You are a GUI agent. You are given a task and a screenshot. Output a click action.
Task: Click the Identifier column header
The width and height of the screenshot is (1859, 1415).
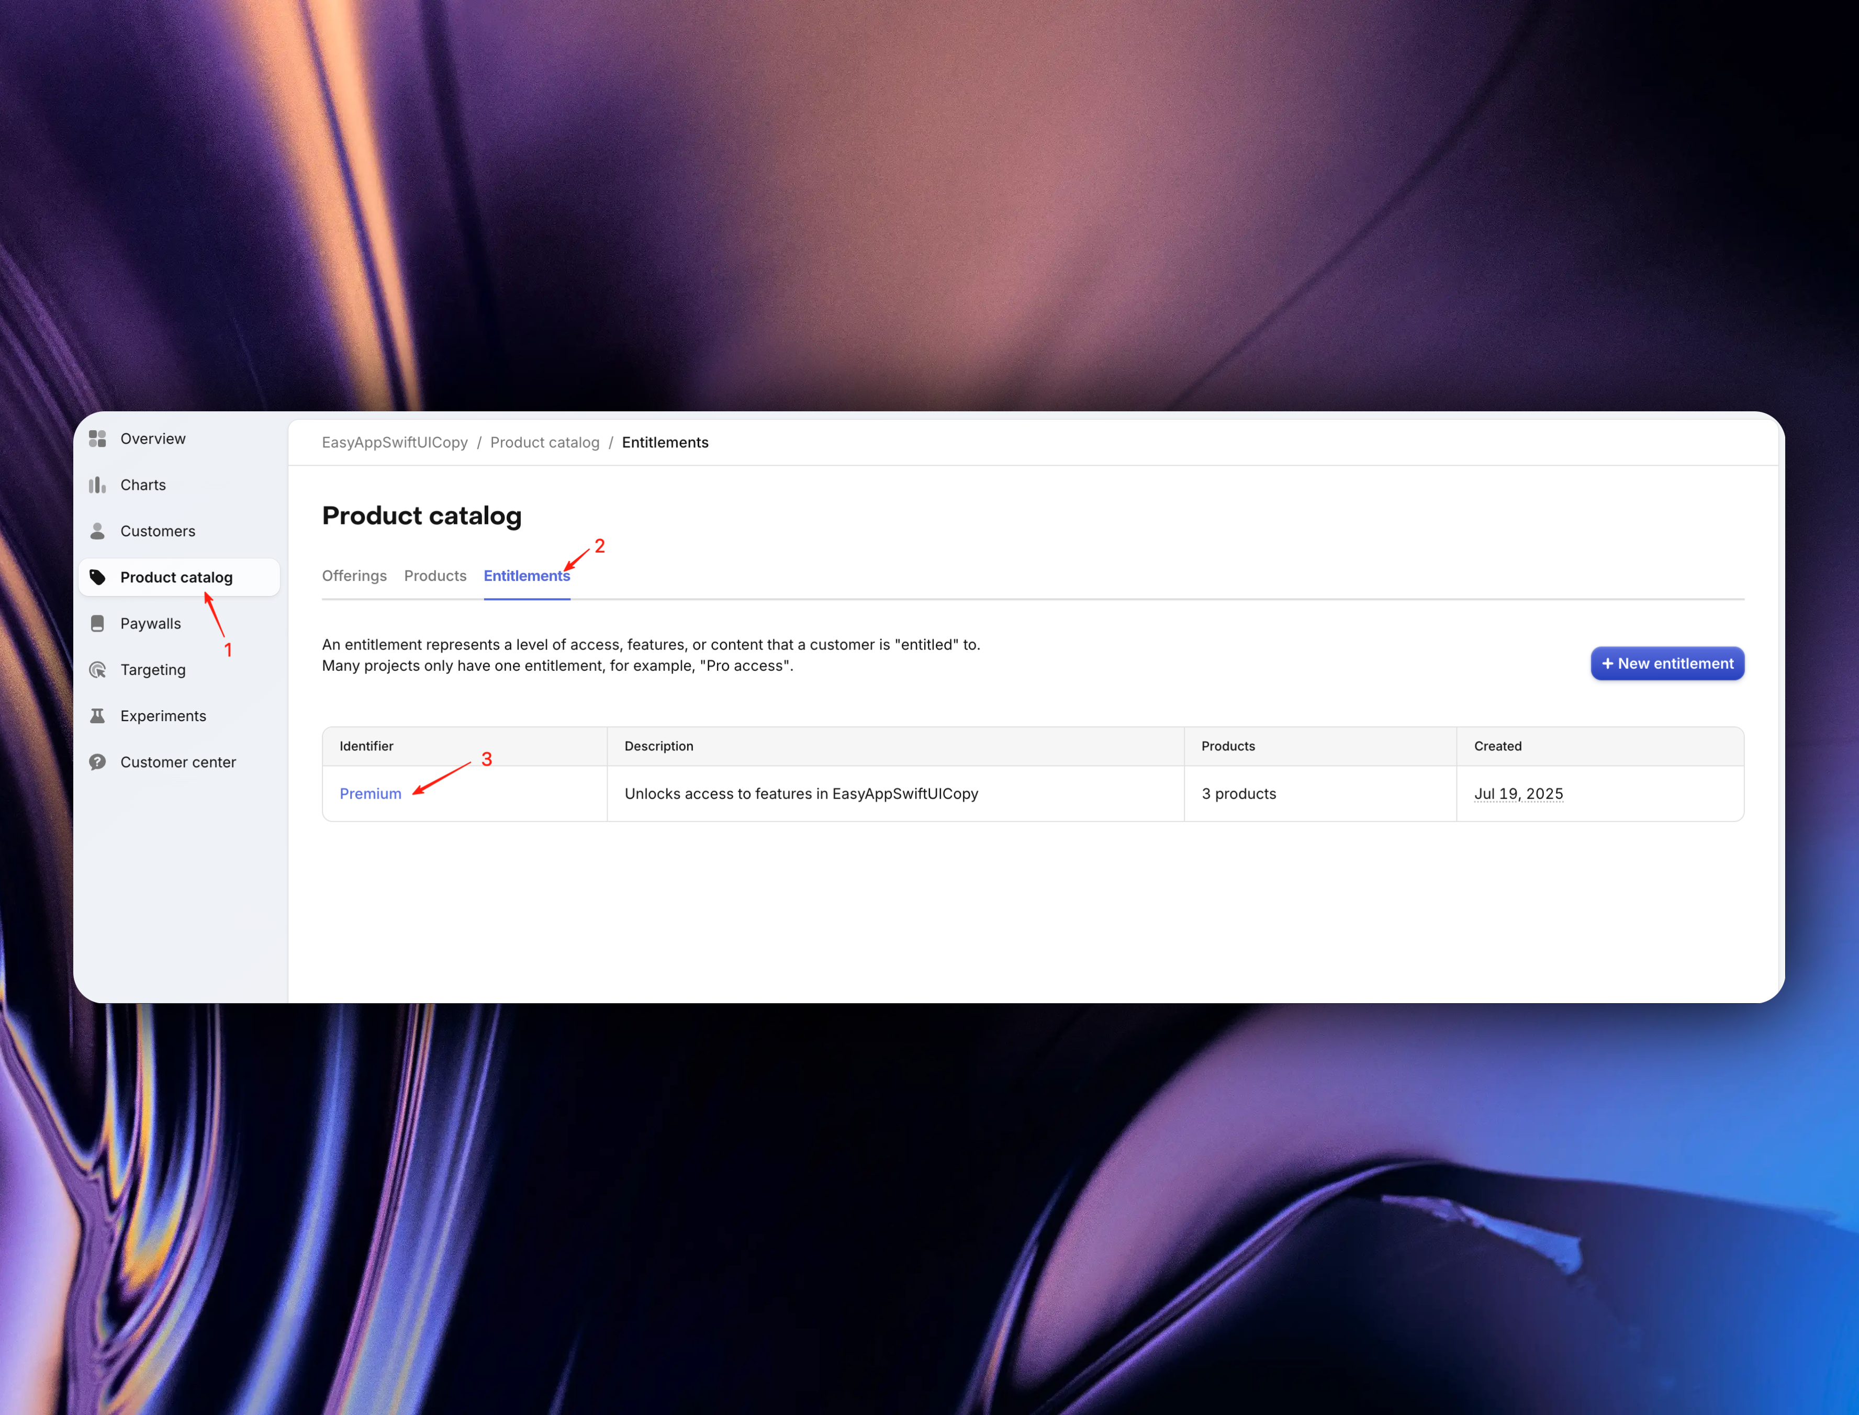[x=366, y=746]
